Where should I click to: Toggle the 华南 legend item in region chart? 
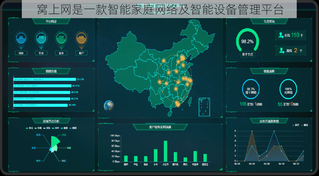38,128
